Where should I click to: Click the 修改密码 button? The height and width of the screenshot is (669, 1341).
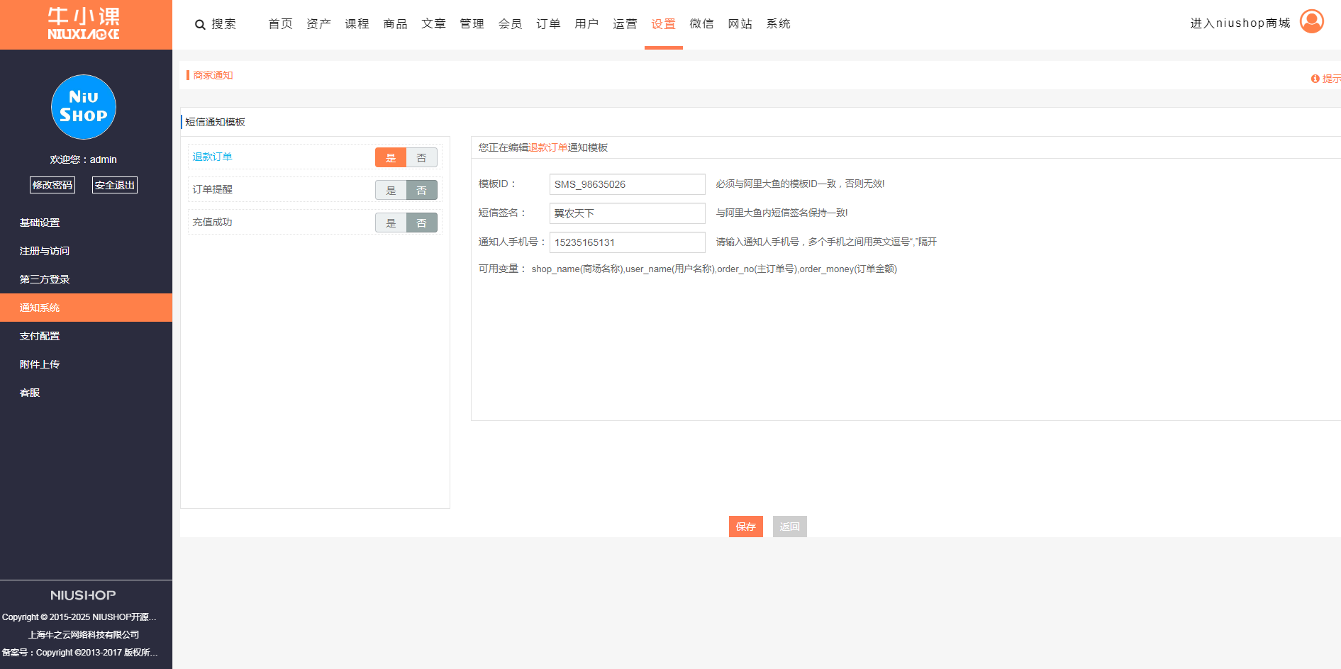[x=52, y=185]
